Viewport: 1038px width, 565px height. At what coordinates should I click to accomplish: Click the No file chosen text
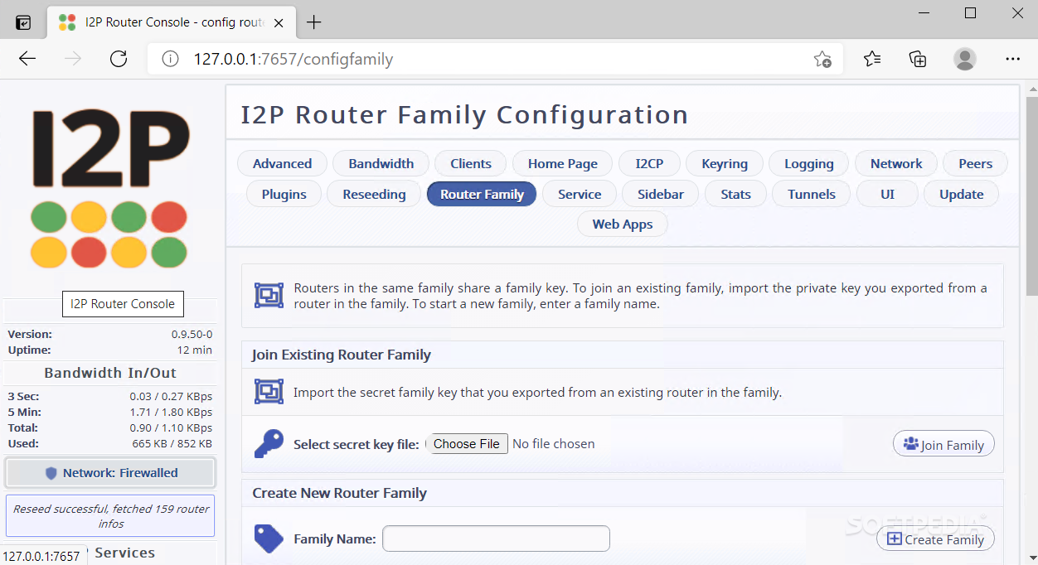pos(554,444)
